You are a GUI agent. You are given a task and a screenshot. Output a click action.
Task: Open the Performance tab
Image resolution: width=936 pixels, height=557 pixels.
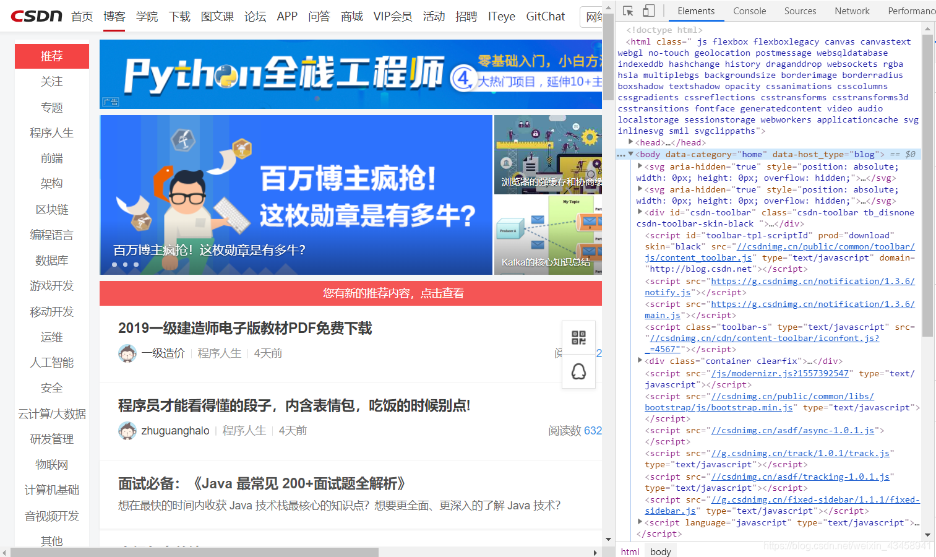click(912, 11)
